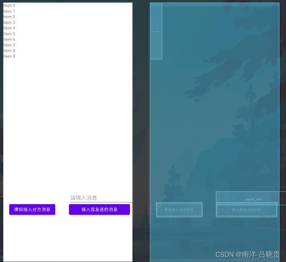Select Item 0 in the list
286x262 pixels.
[x=9, y=6]
